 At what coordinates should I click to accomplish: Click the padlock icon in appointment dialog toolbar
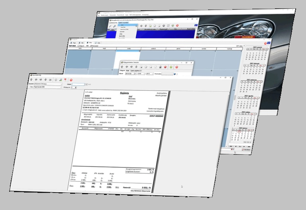(160, 67)
